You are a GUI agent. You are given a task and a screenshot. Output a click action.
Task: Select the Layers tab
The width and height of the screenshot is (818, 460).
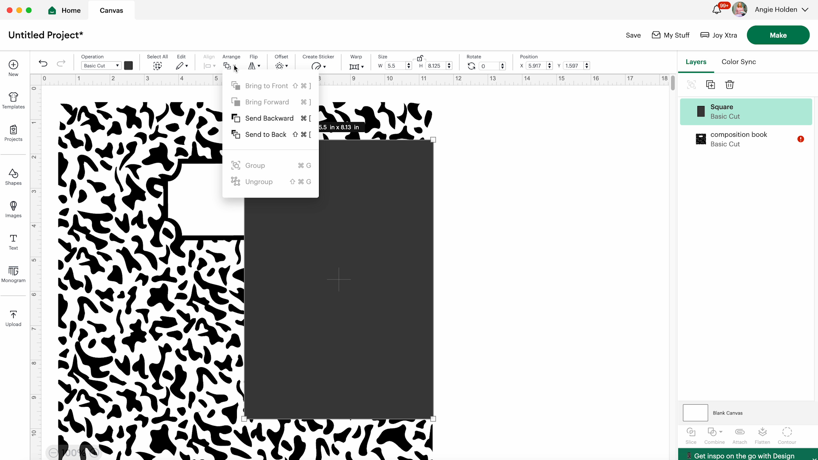[696, 62]
